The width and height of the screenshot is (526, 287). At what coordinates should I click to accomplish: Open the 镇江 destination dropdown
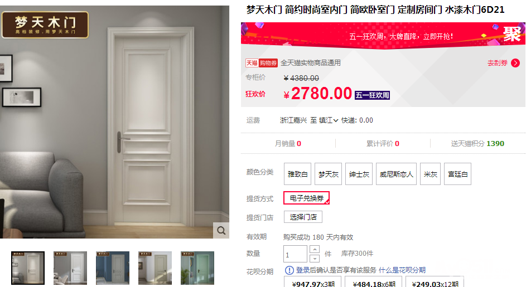click(329, 120)
